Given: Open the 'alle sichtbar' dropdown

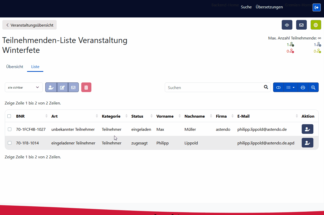Looking at the screenshot, I should pos(24,87).
